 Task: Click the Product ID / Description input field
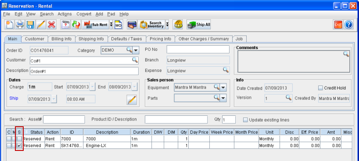coord(176,120)
